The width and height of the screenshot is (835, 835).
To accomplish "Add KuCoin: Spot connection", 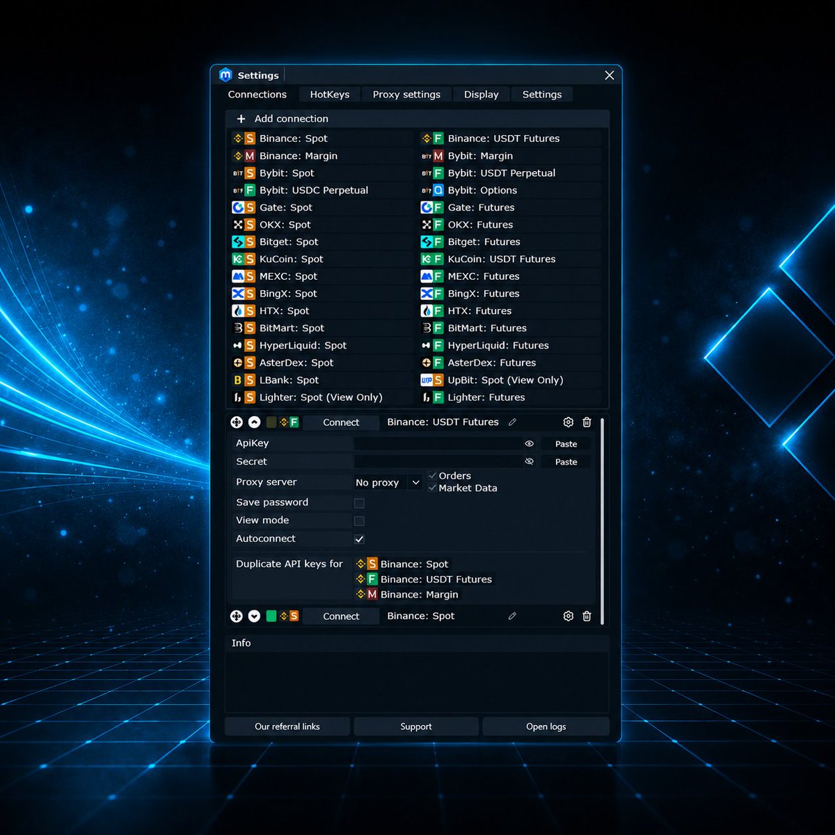I will pyautogui.click(x=321, y=259).
